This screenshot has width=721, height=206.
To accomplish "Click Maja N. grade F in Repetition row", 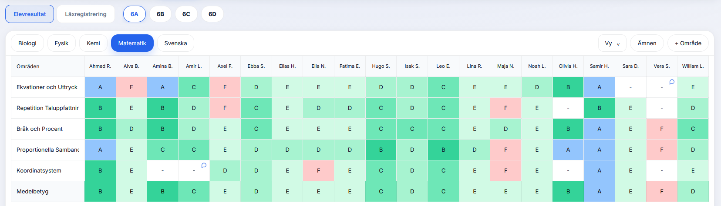I will point(506,108).
